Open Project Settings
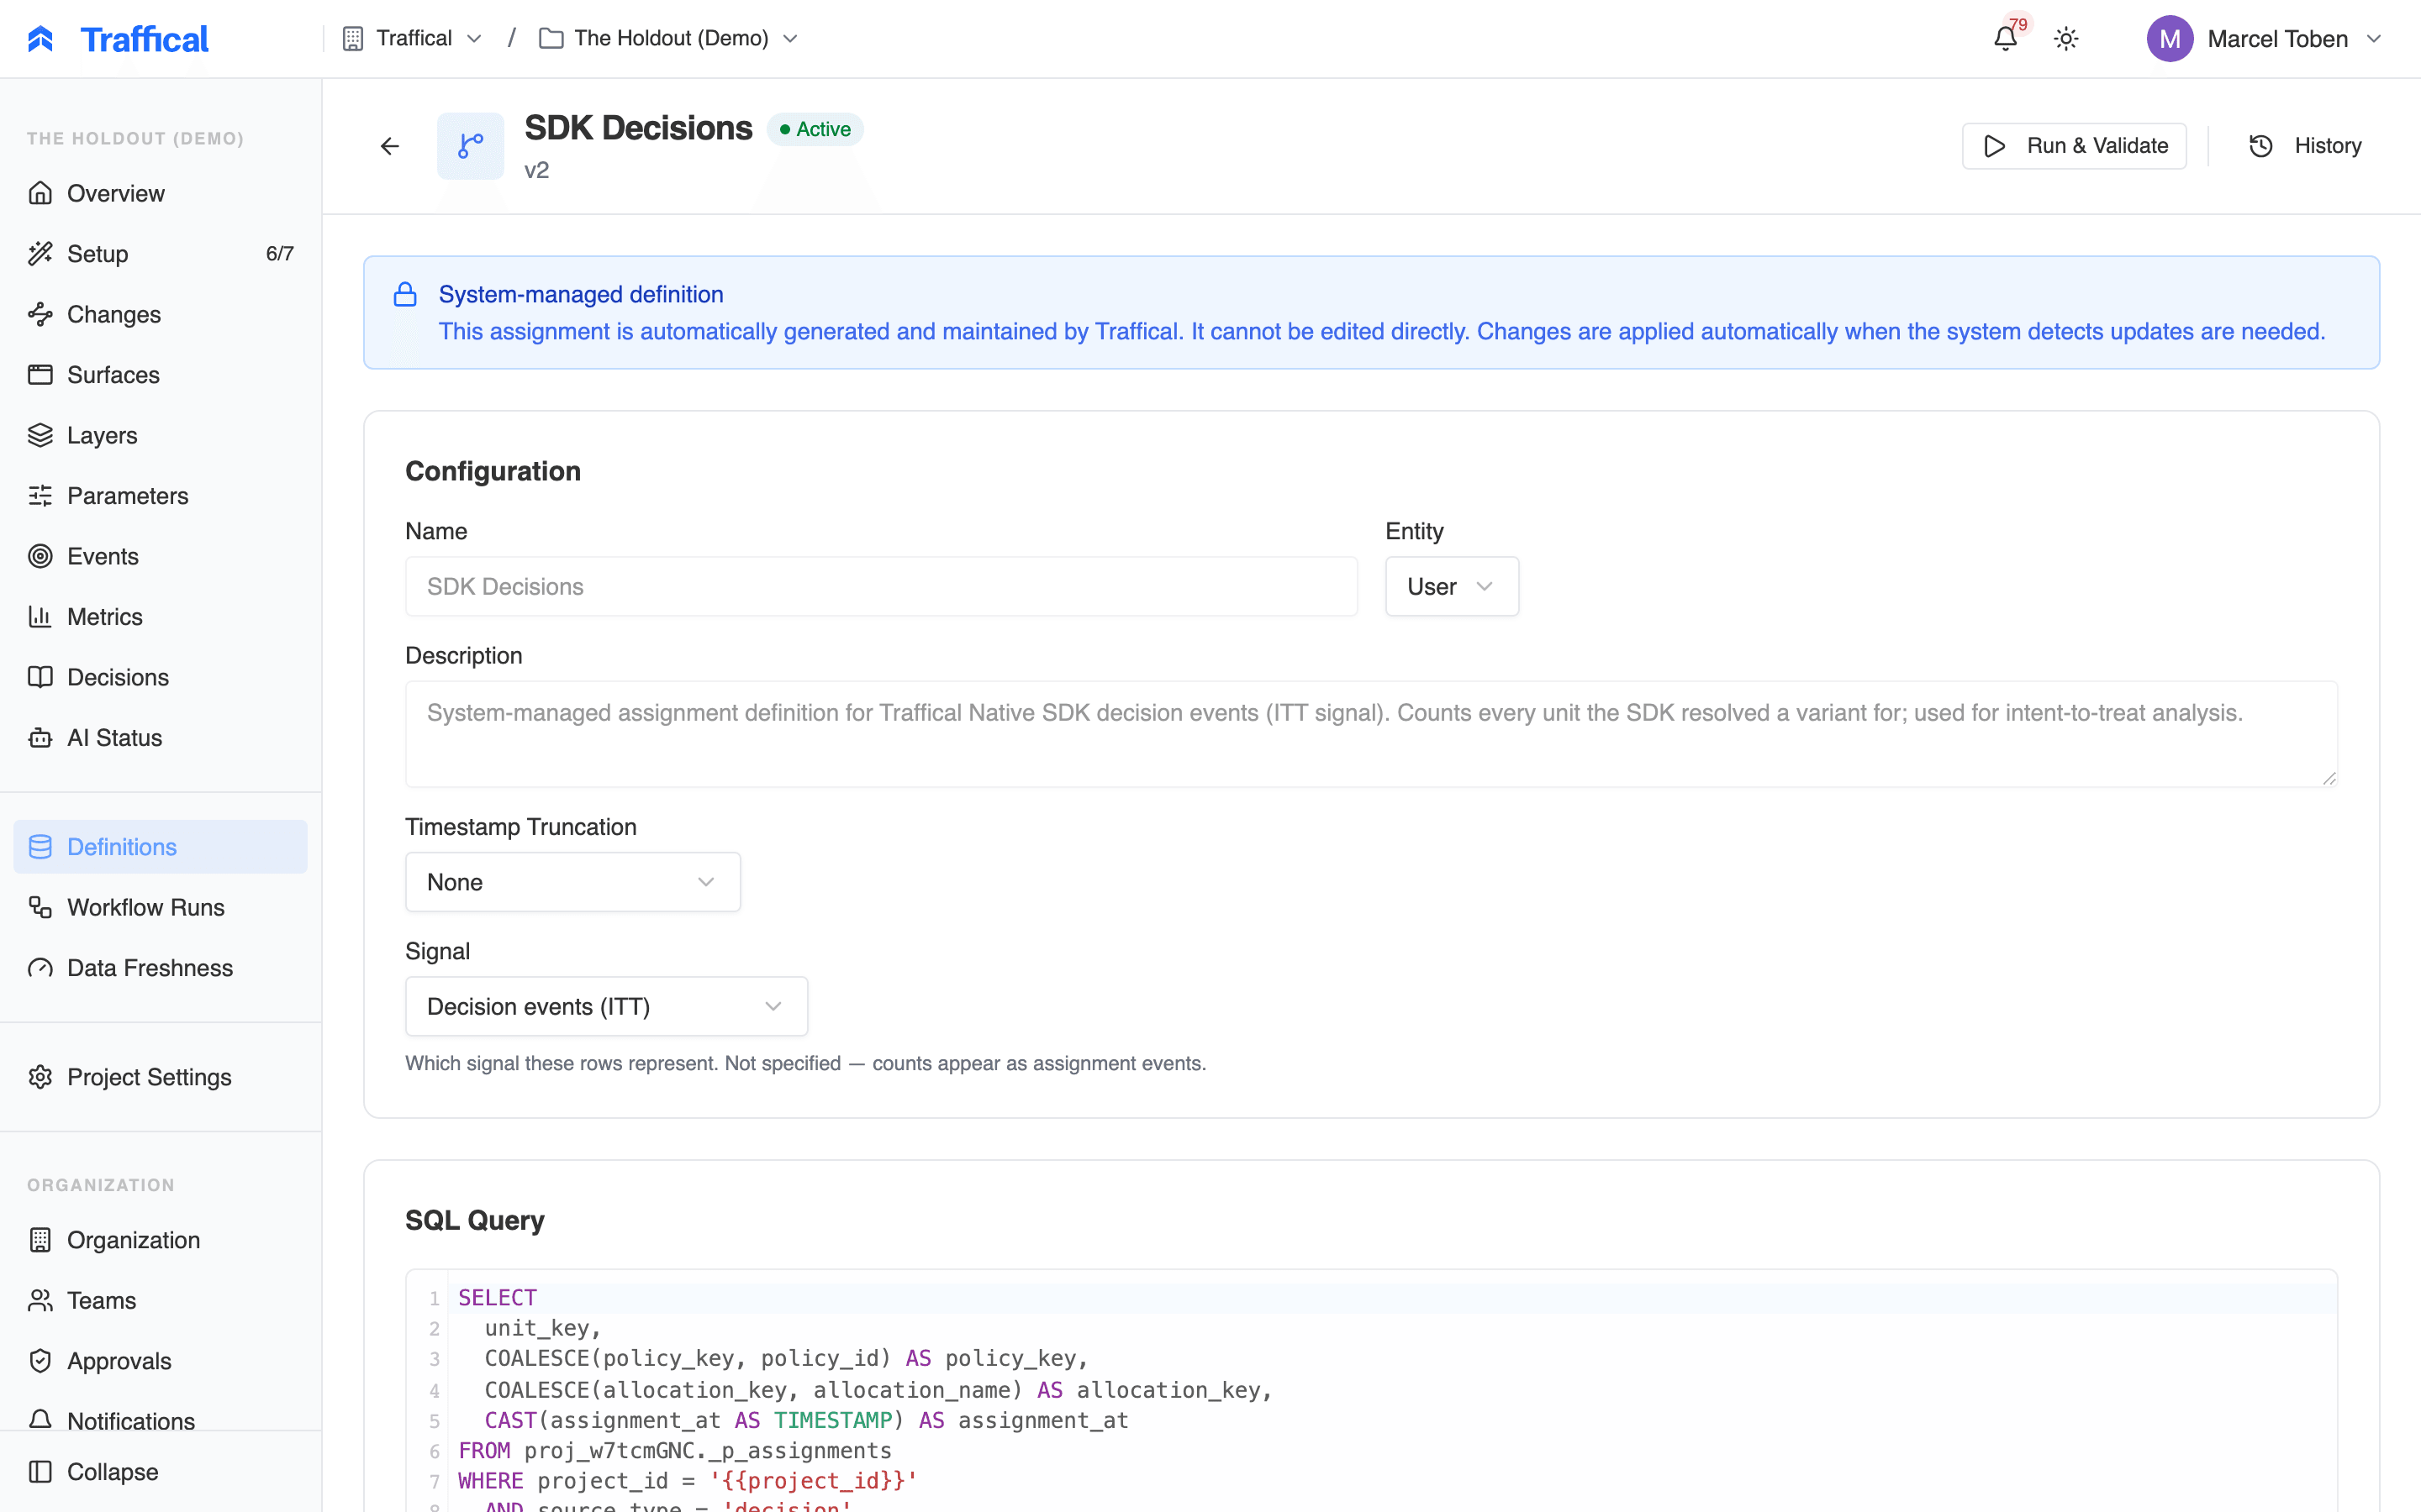The height and width of the screenshot is (1512, 2421). [160, 1077]
